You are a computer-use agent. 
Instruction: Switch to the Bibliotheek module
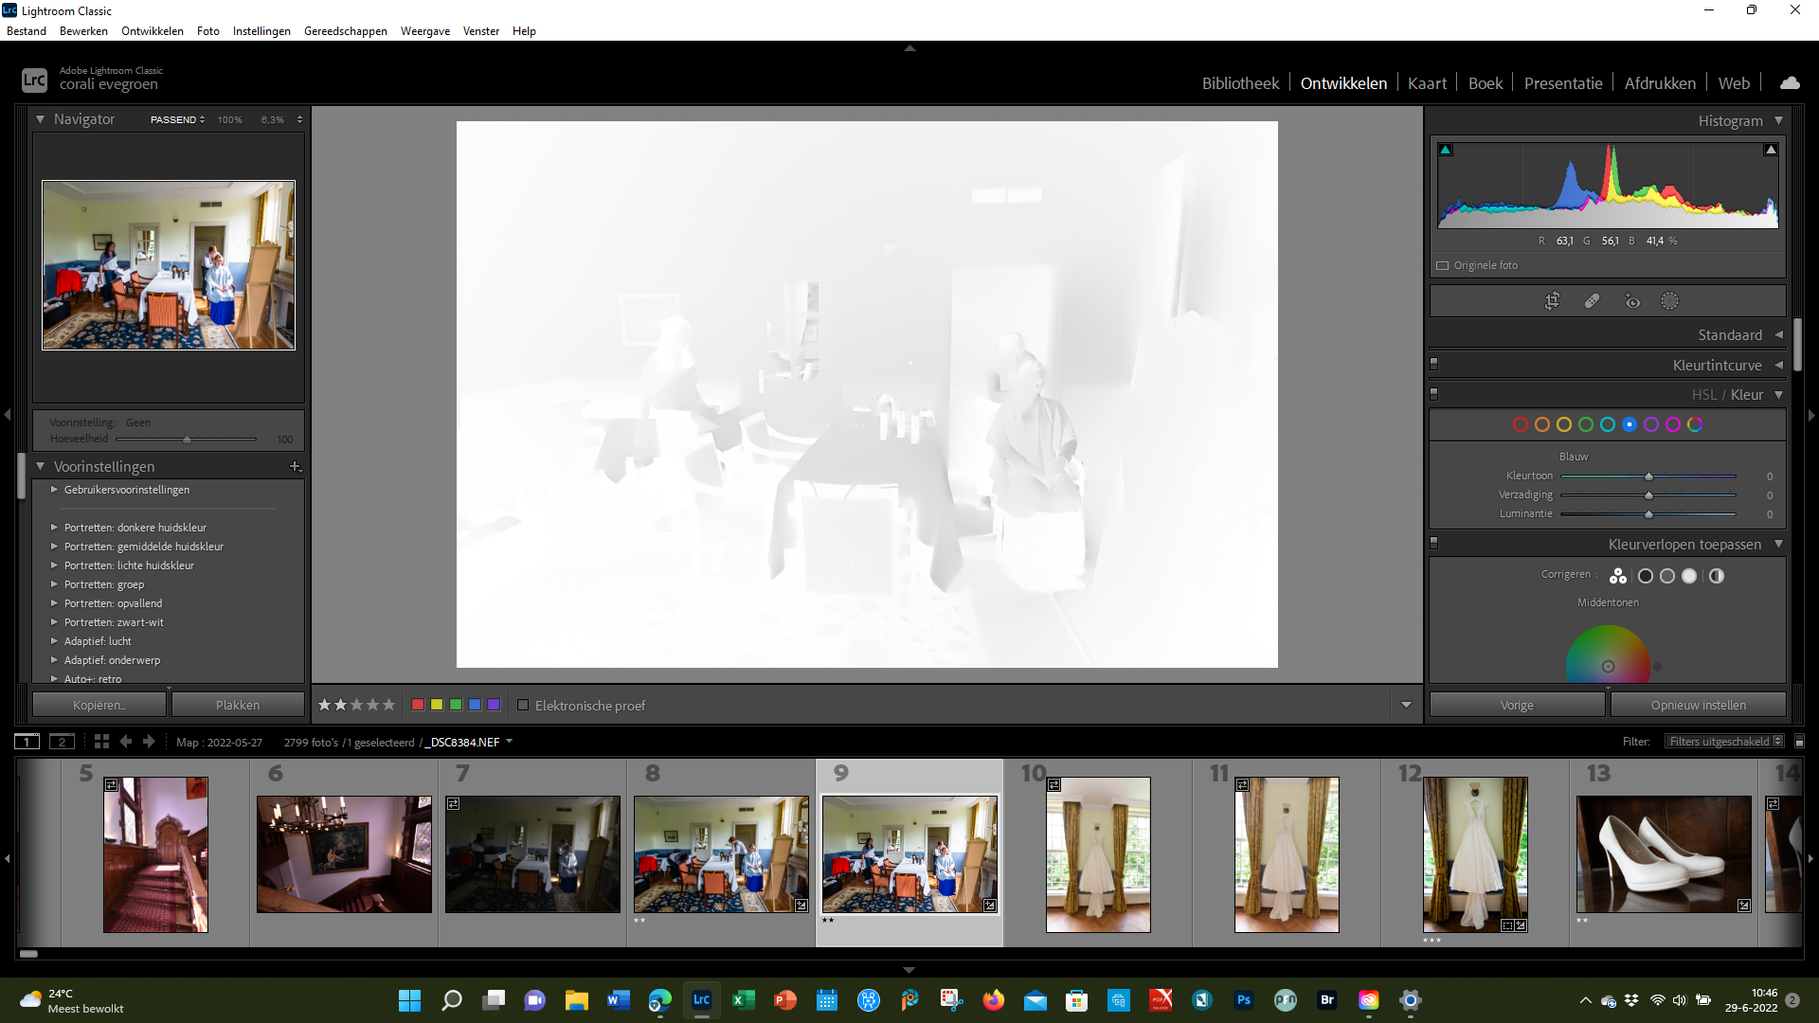[x=1241, y=82]
